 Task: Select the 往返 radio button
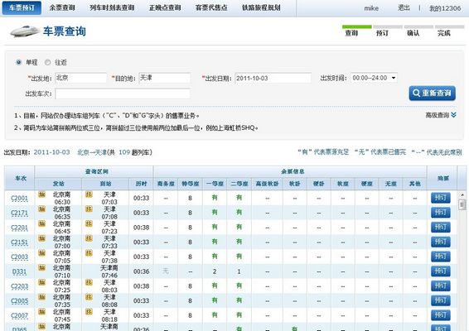pos(47,62)
